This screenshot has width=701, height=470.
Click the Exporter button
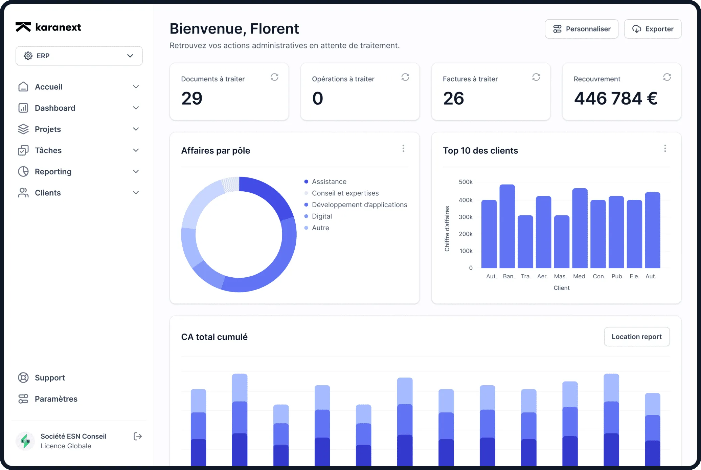pyautogui.click(x=653, y=29)
